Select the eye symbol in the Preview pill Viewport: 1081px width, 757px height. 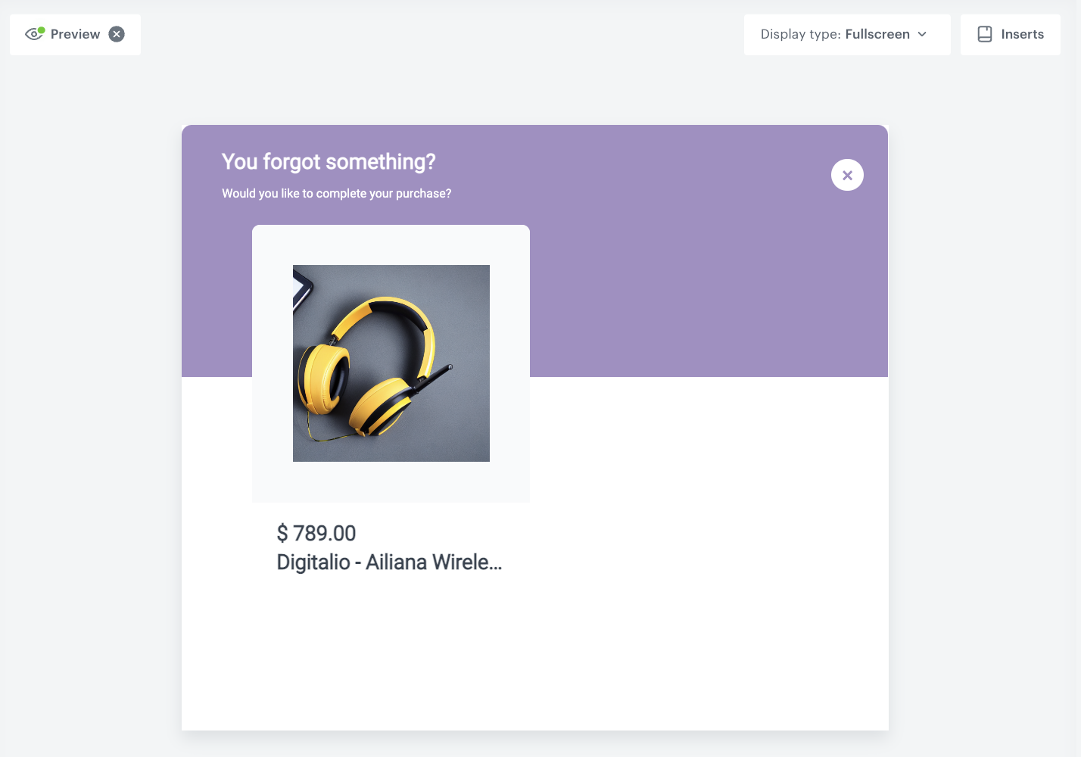33,34
